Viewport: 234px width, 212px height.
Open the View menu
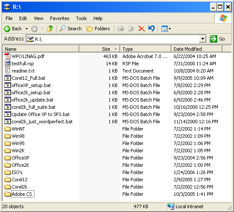tap(38, 18)
